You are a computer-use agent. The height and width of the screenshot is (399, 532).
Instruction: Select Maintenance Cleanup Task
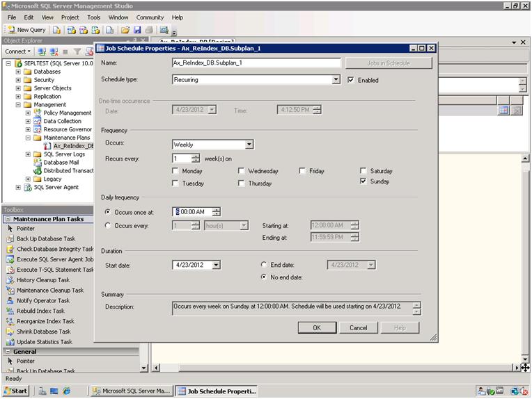point(50,291)
